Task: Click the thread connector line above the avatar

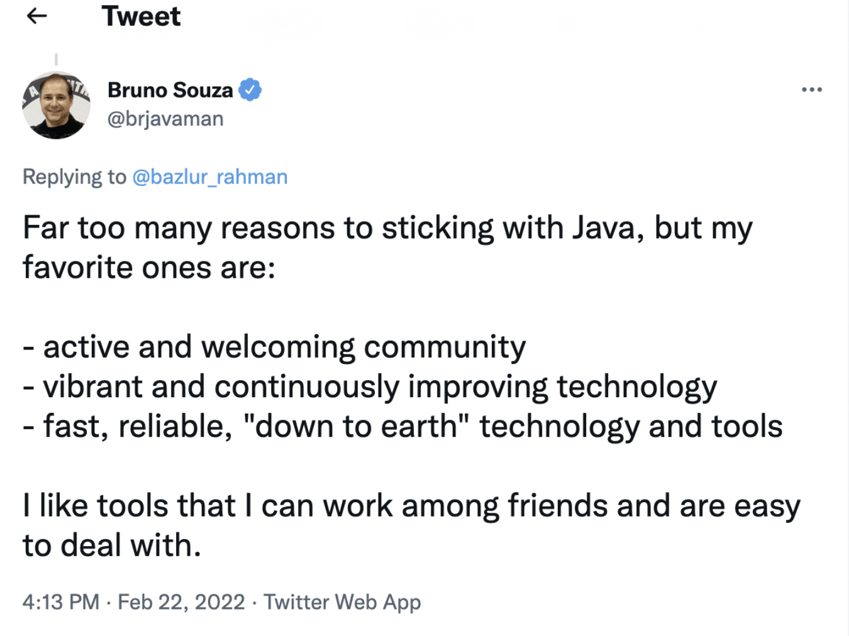Action: click(57, 60)
